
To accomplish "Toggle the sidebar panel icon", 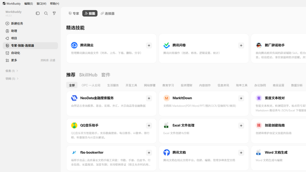I will pos(38,13).
